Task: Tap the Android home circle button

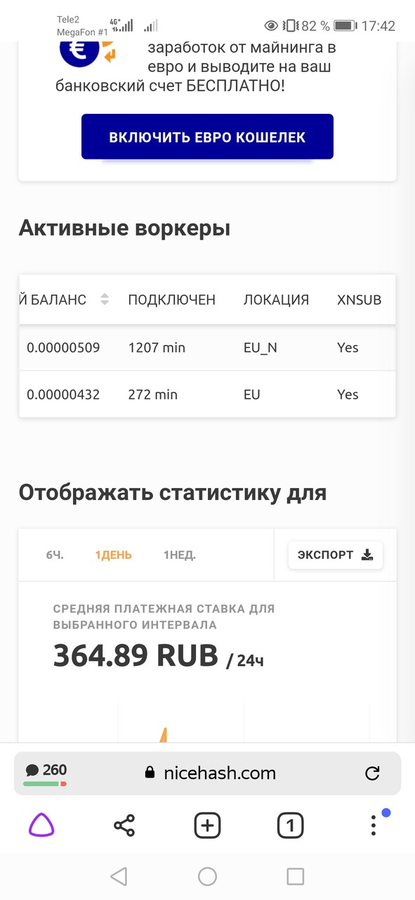Action: 207,876
